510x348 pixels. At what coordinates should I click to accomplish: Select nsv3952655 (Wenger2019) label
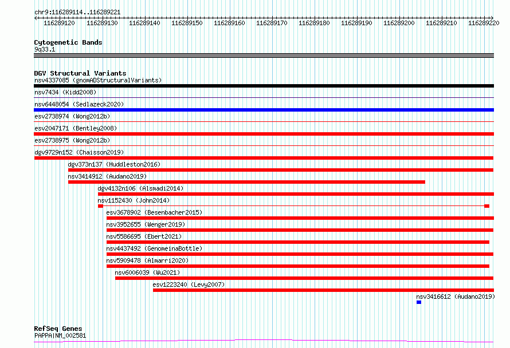[x=146, y=224]
